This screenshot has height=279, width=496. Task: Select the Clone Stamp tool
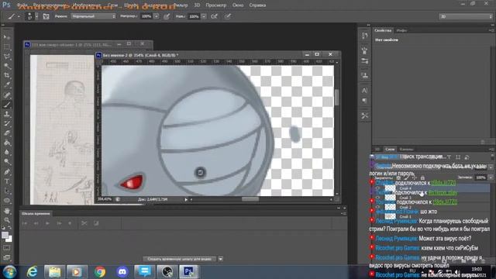coord(7,114)
